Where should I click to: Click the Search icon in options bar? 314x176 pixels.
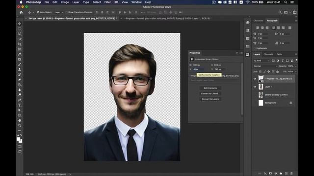coord(280,12)
